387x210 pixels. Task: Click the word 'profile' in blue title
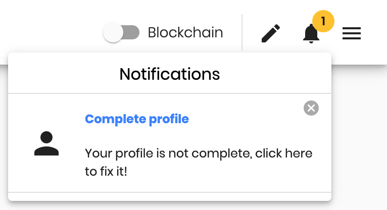click(169, 120)
